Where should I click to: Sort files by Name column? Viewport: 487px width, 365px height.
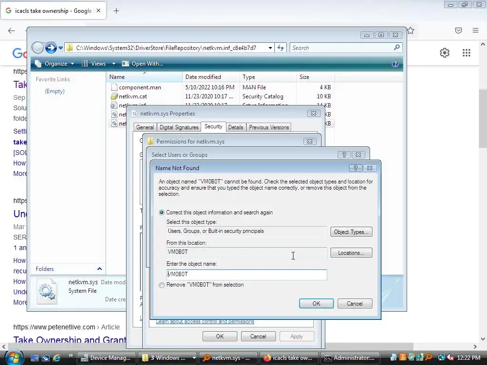145,77
